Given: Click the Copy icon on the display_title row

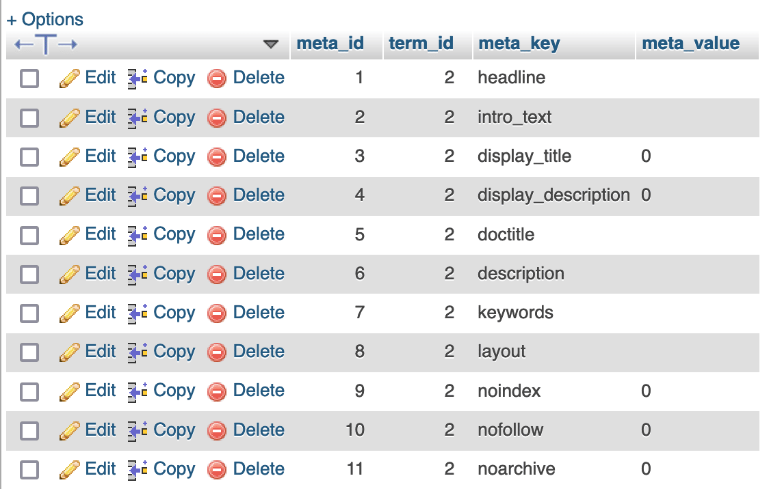Looking at the screenshot, I should tap(134, 156).
